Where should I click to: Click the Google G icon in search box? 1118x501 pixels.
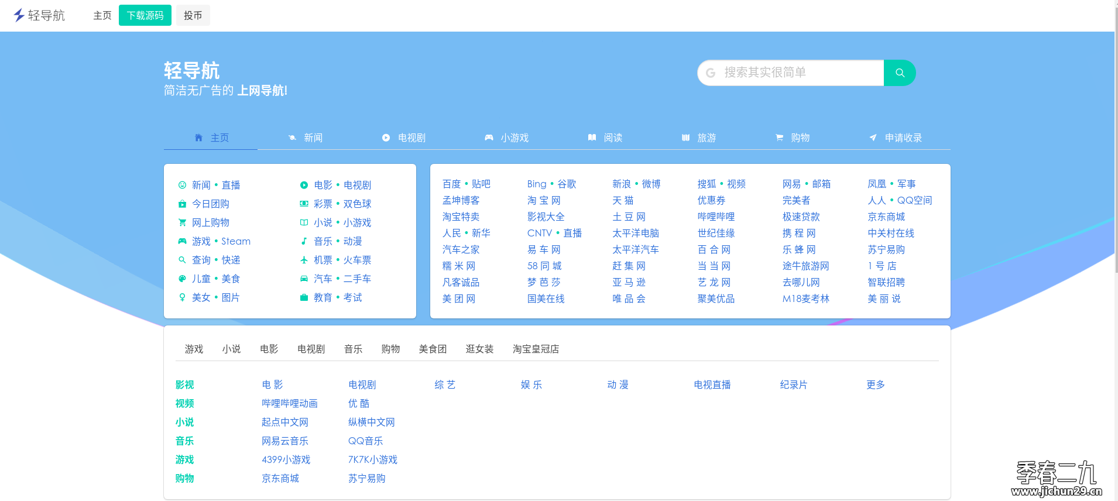[711, 73]
